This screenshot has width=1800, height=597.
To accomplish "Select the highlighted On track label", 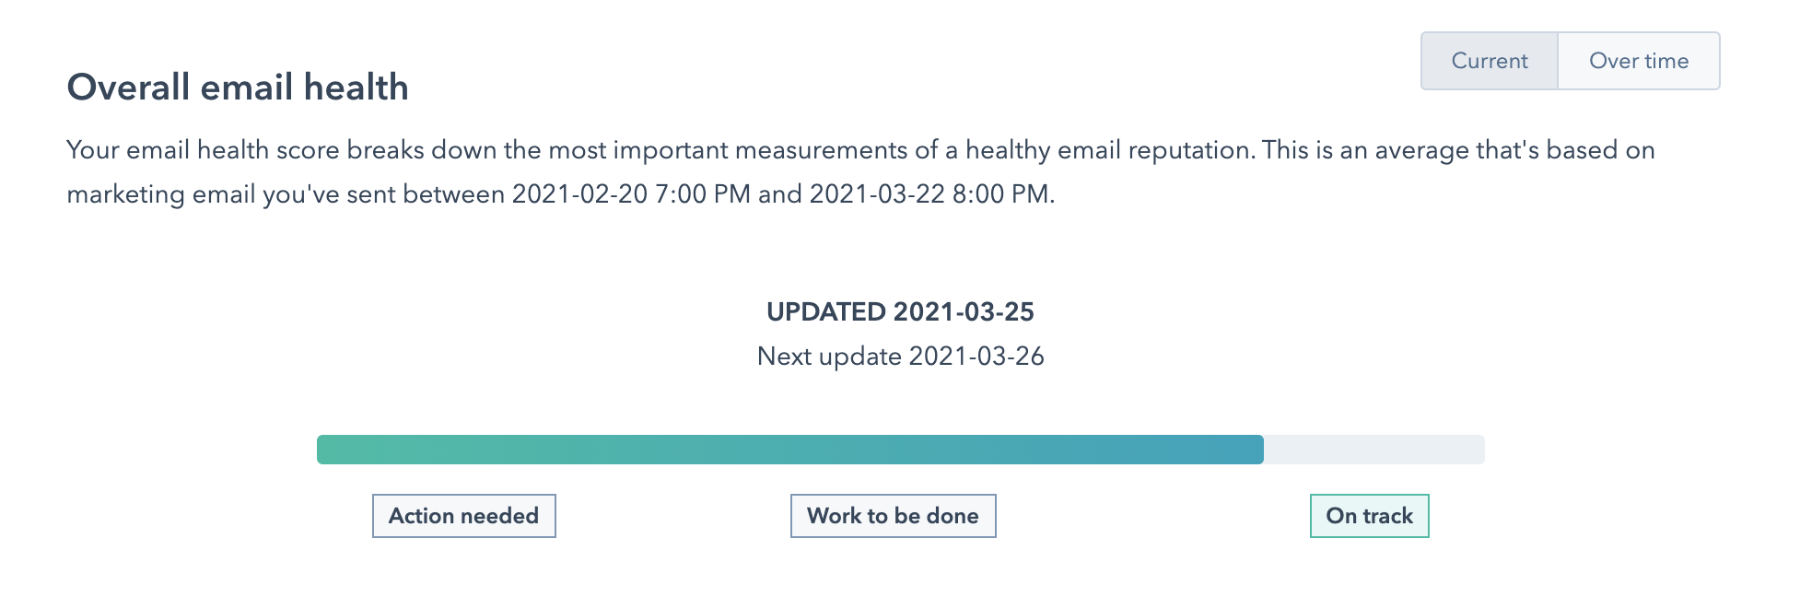I will [1369, 516].
